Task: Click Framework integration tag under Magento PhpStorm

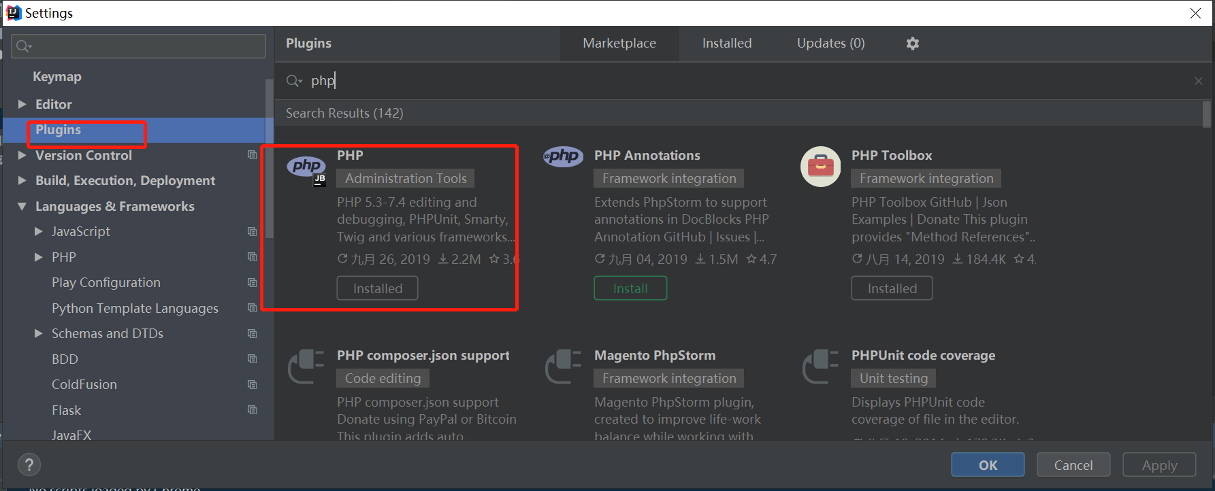Action: coord(669,378)
